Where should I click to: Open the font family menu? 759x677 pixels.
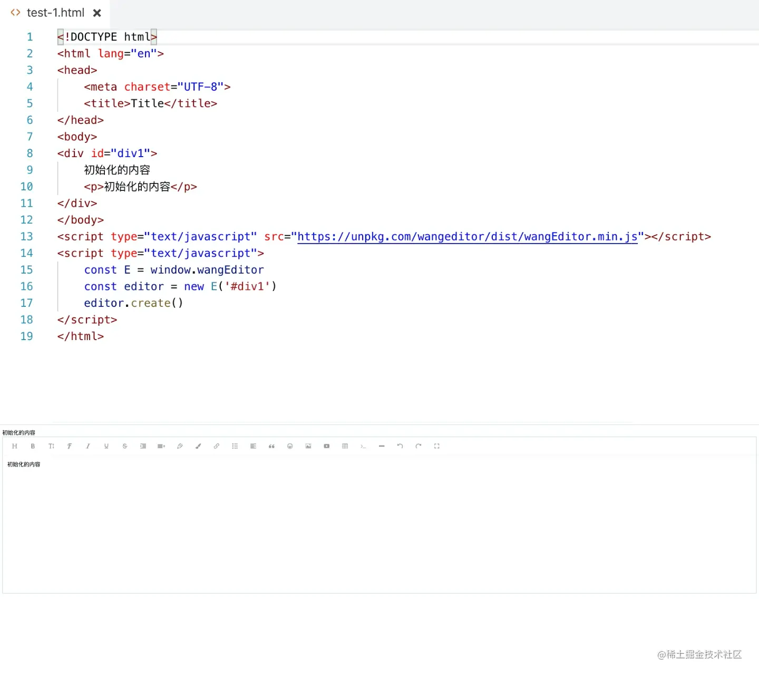(70, 446)
